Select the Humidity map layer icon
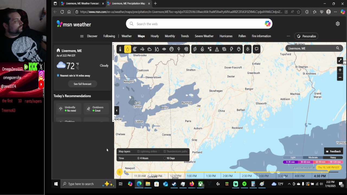This screenshot has height=195, width=347. tap(157, 49)
